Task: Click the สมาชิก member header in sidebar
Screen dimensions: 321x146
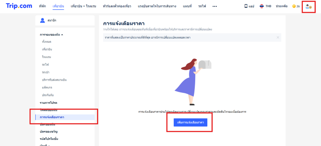Action: 65,20
